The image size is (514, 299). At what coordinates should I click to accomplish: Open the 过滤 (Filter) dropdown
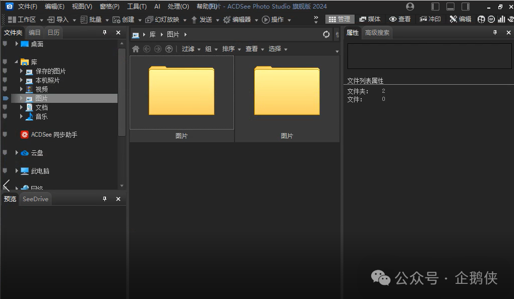[189, 48]
